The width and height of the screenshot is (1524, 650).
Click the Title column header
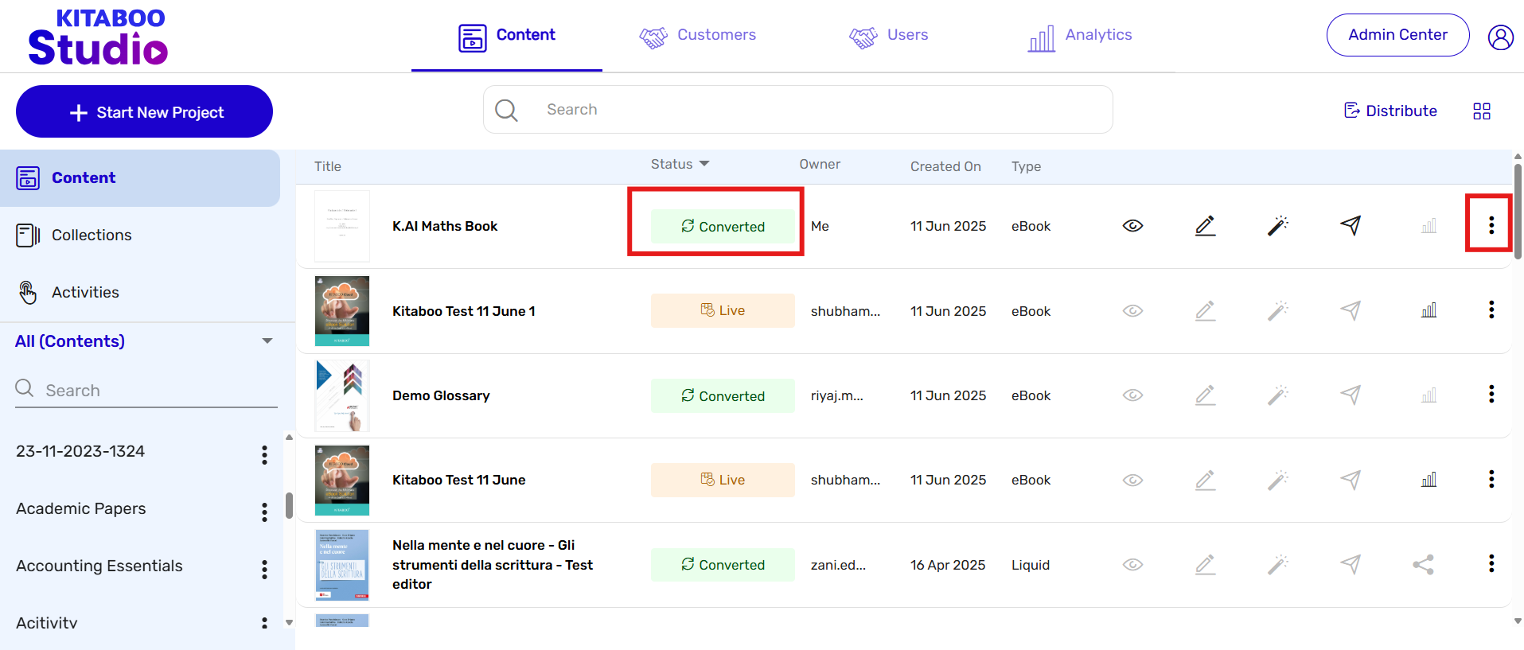click(x=328, y=166)
